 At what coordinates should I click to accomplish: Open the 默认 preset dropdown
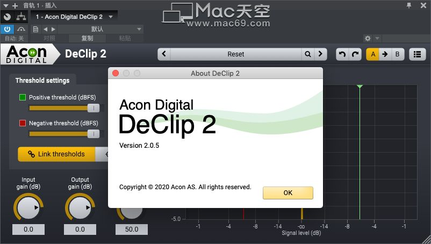pyautogui.click(x=100, y=29)
